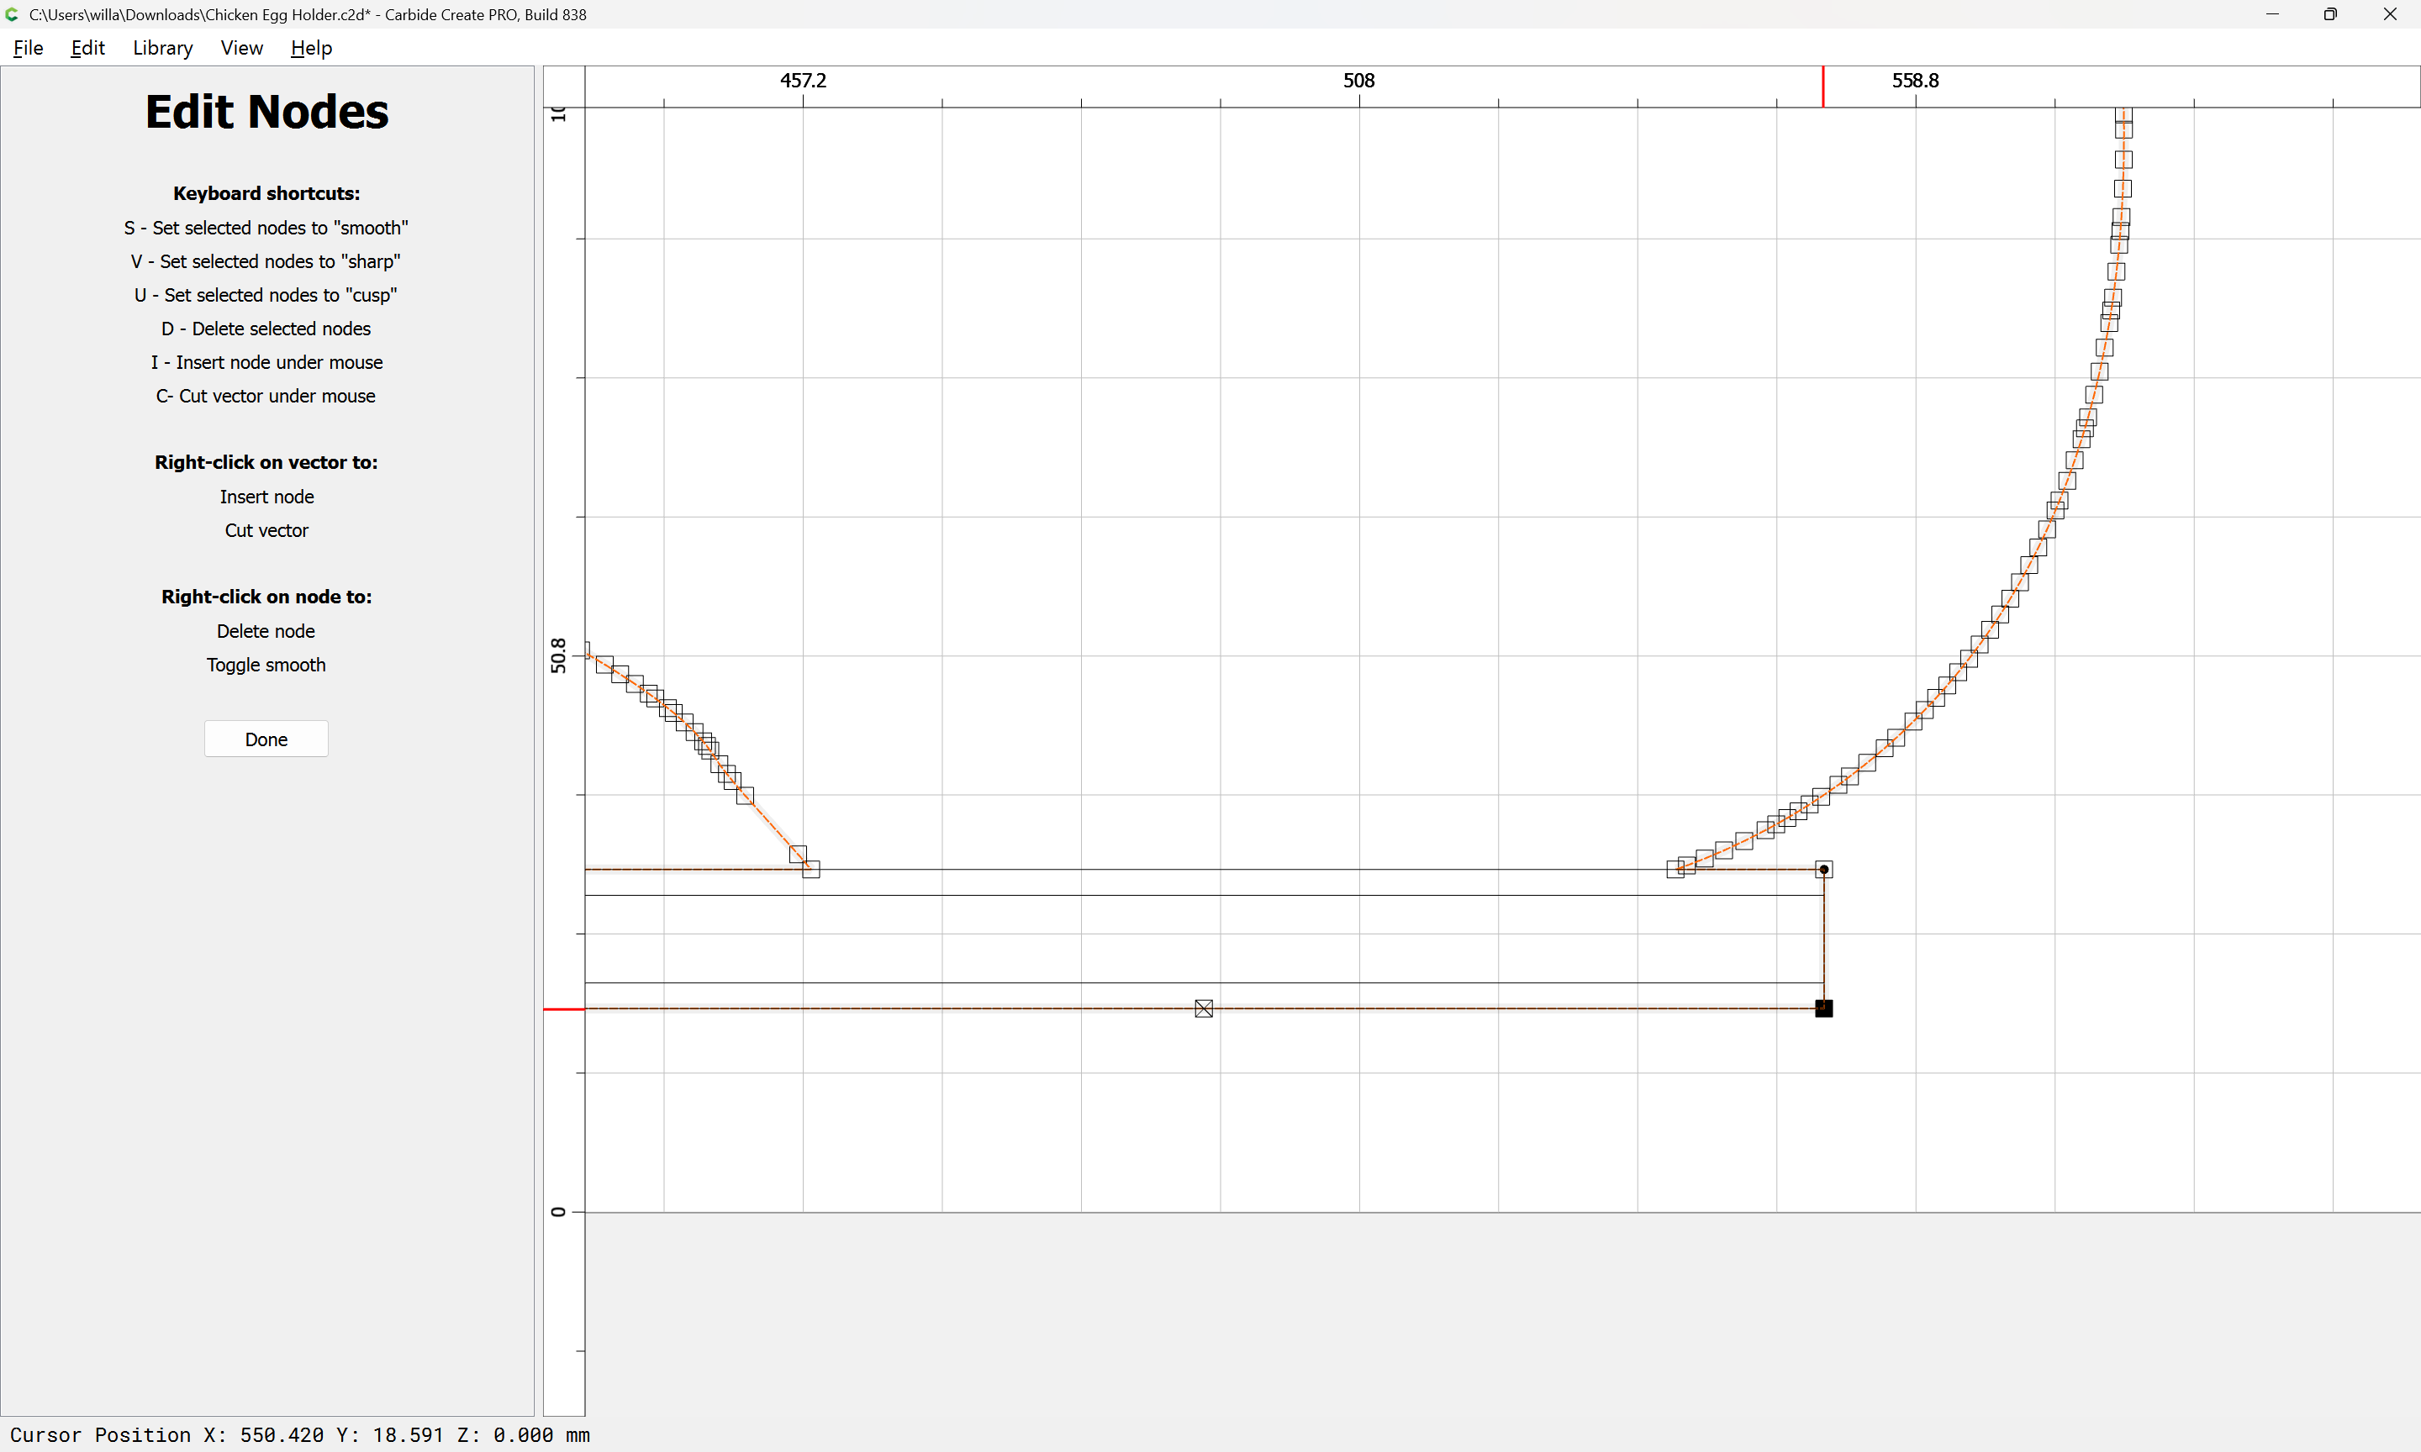The width and height of the screenshot is (2421, 1452).
Task: Open the Edit menu
Action: tap(87, 48)
